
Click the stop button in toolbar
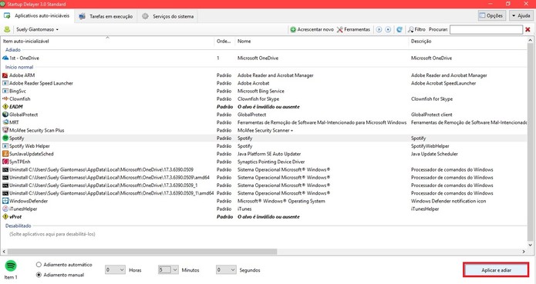(388, 30)
